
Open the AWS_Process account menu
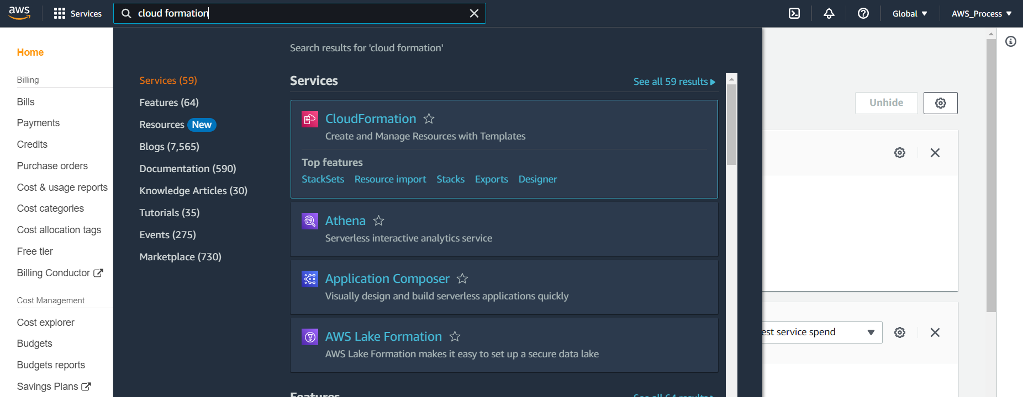point(981,14)
